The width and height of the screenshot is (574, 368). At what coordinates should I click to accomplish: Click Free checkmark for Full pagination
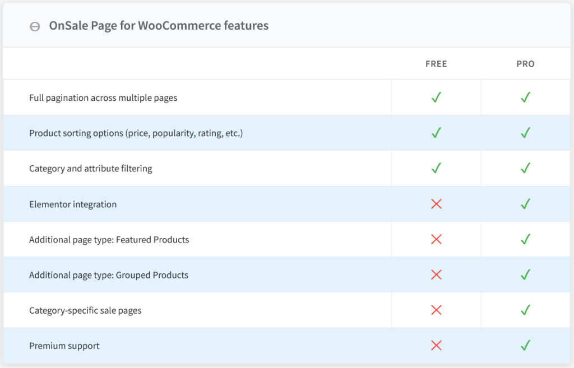click(436, 97)
